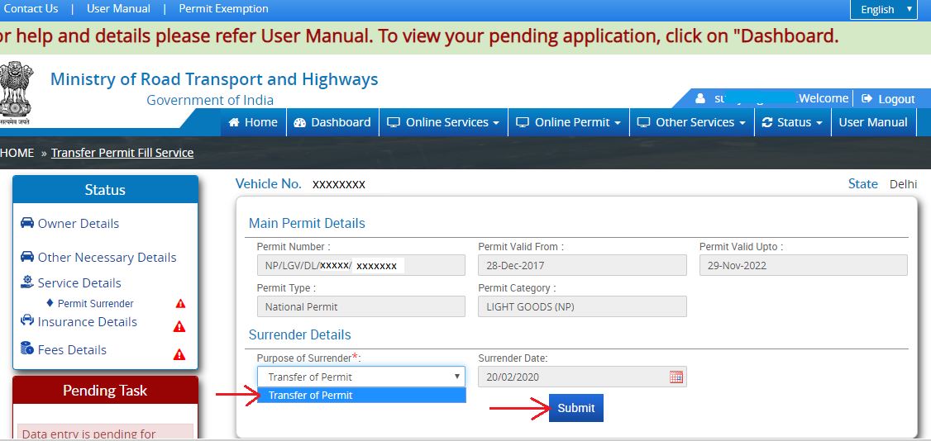
Task: Open the Purpose of Surrender dropdown
Action: click(361, 377)
